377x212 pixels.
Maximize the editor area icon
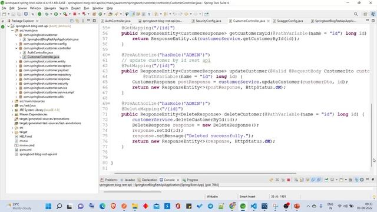click(x=373, y=21)
